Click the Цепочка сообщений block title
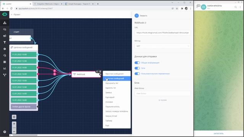Screen dimensions: 244x137 [x=23, y=47]
